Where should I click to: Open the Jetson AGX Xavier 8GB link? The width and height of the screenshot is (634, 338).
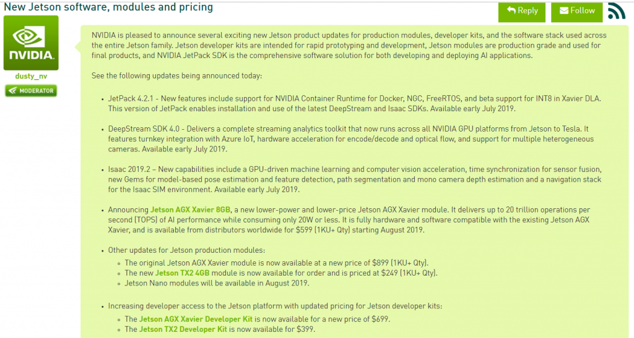190,209
